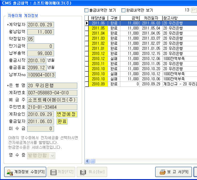Click the 완료 yellow label beside 출금일자
The width and height of the screenshot is (197, 180).
62,121
